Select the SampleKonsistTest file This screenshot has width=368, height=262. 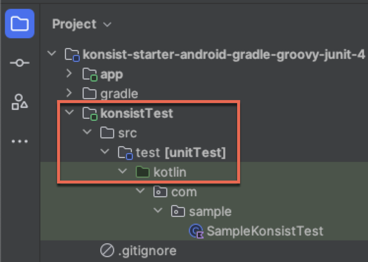[x=265, y=231]
